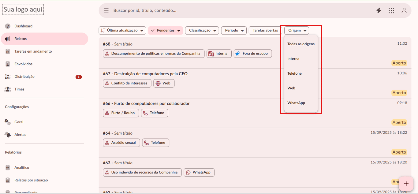The width and height of the screenshot is (418, 194).
Task: Open the Período filter dropdown
Action: (234, 31)
